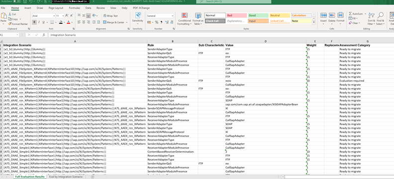
Task: Open the File tab
Action: 3,8
